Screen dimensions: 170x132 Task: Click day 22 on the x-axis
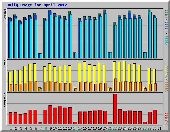click(115, 128)
